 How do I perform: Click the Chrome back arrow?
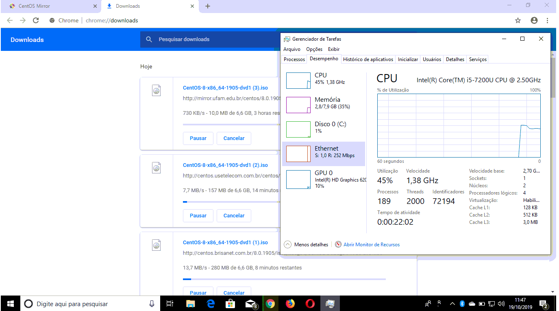pos(10,20)
